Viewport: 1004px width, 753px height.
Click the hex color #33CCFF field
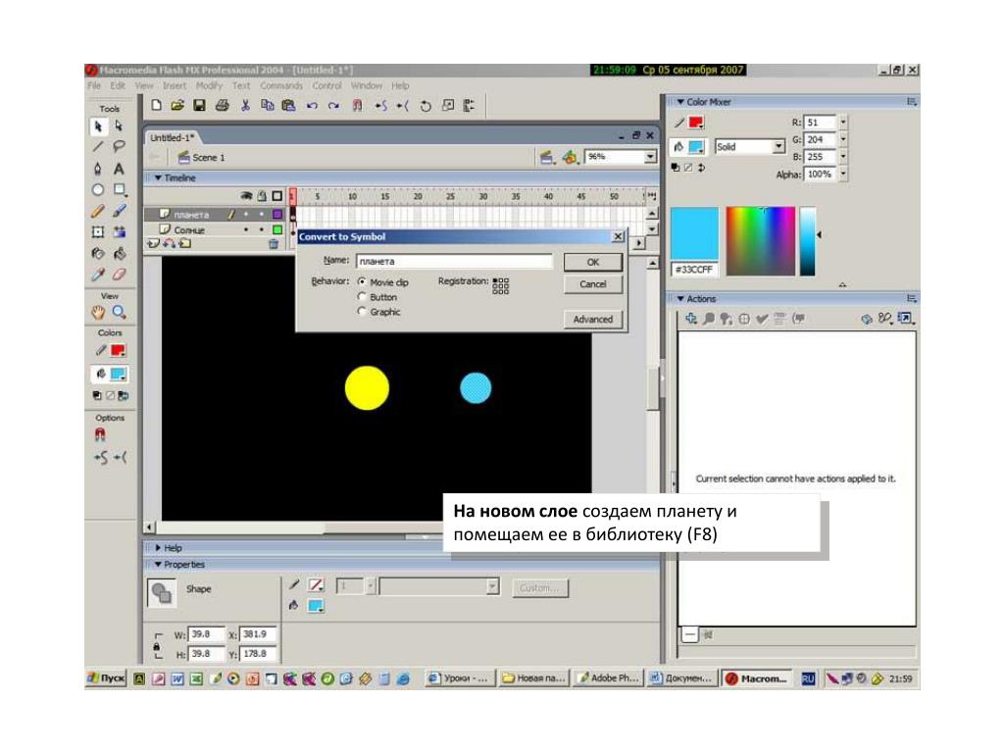(694, 270)
